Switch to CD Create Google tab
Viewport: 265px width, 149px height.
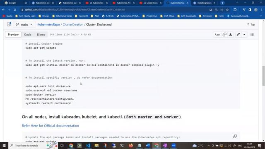(x=150, y=3)
